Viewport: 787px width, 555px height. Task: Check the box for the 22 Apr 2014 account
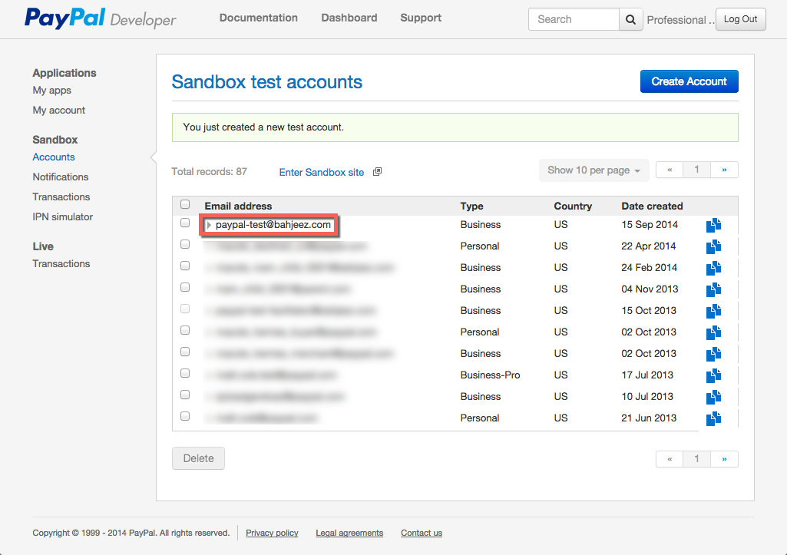pos(185,244)
